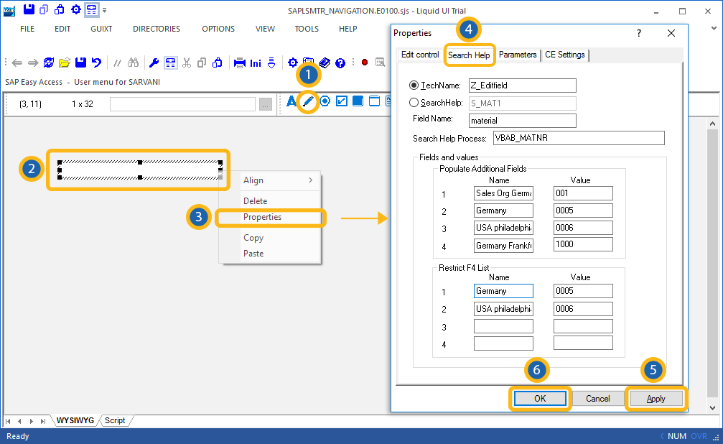Select the SearchHelp radio button

(413, 103)
